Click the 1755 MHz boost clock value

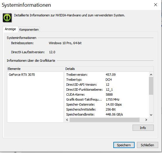pyautogui.click(x=112, y=99)
